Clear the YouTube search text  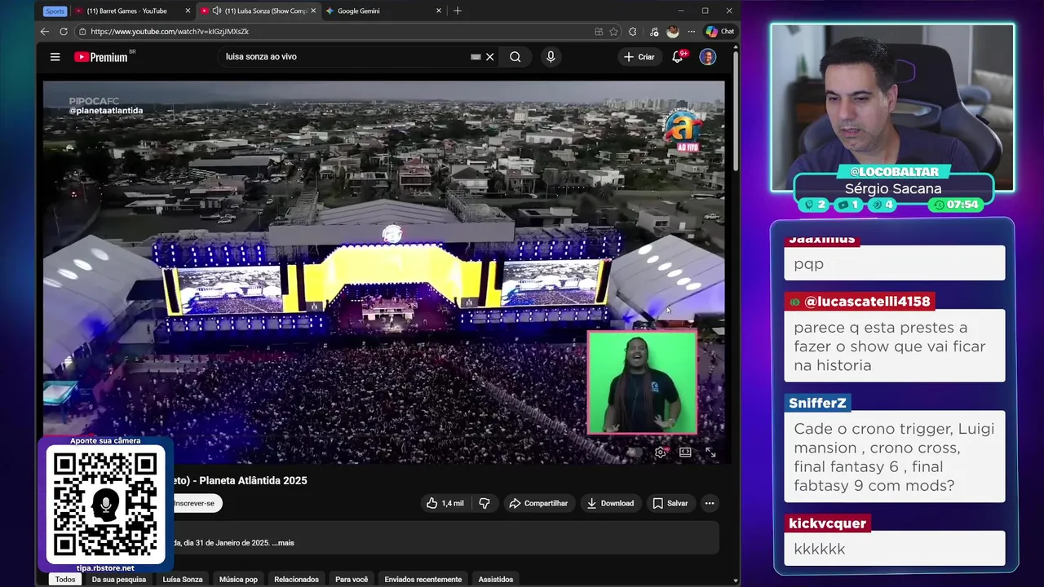[x=490, y=57]
